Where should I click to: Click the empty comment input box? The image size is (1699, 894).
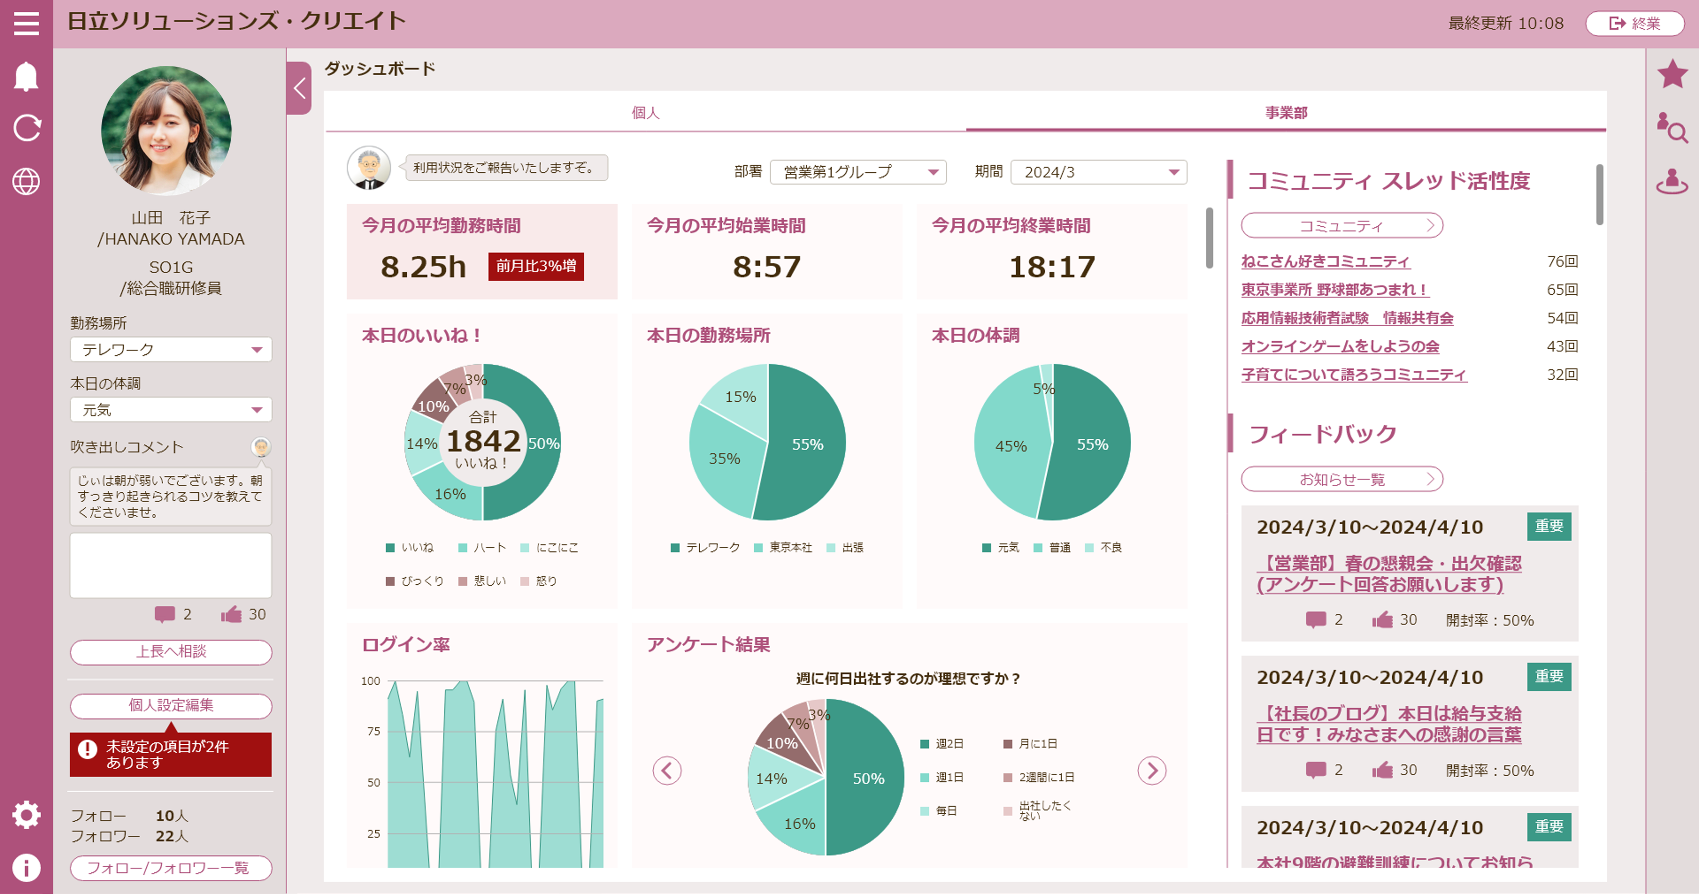tap(170, 565)
